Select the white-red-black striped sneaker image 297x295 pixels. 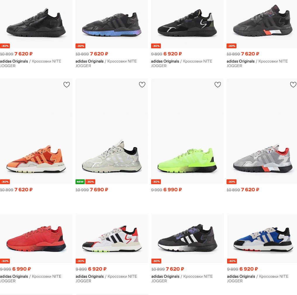coord(112,238)
